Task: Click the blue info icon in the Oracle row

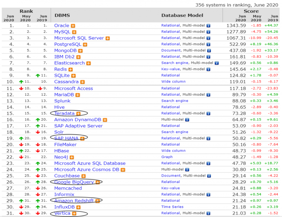Action: coord(208,26)
